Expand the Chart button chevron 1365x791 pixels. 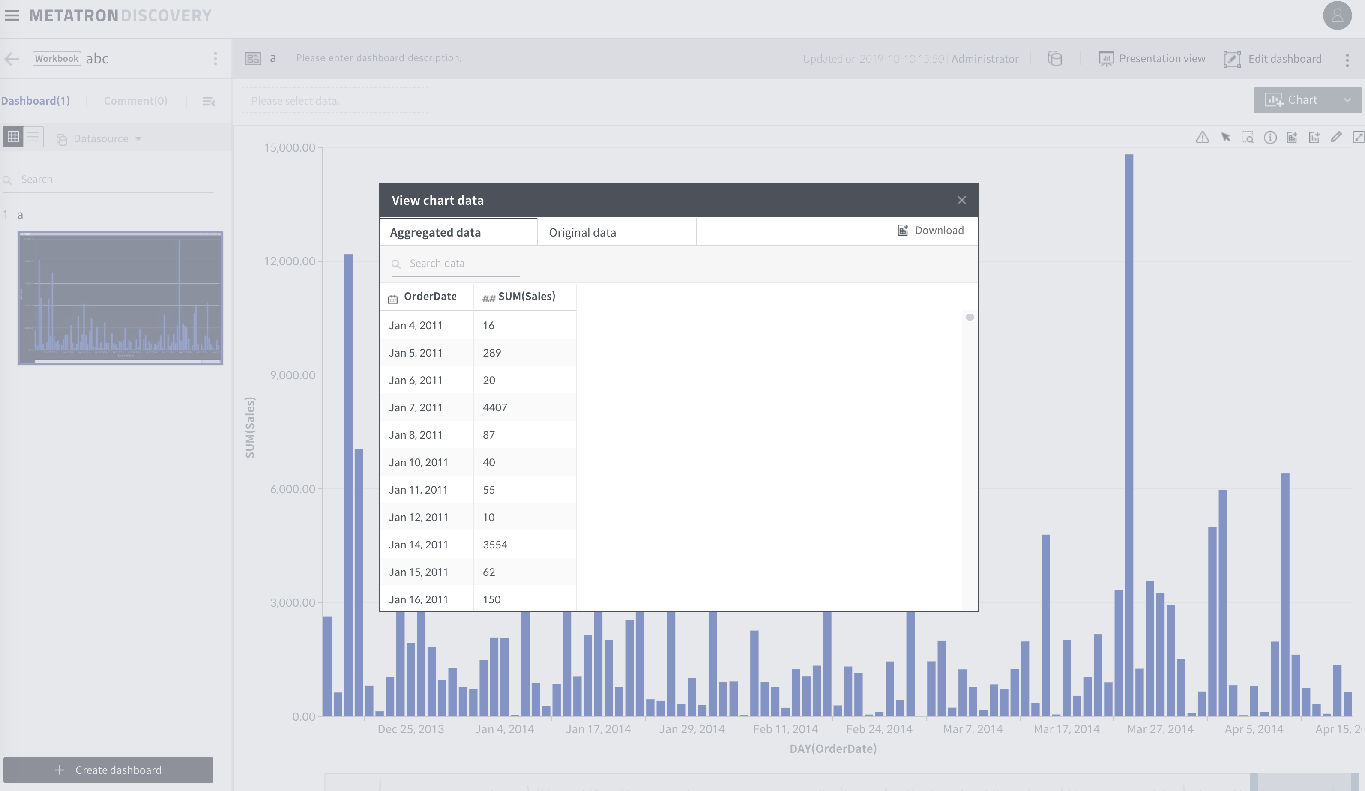click(1347, 100)
